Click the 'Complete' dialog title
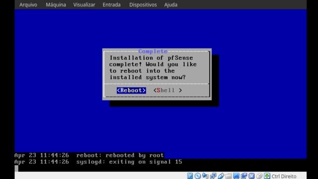Image resolution: width=318 pixels, height=179 pixels. (x=153, y=51)
